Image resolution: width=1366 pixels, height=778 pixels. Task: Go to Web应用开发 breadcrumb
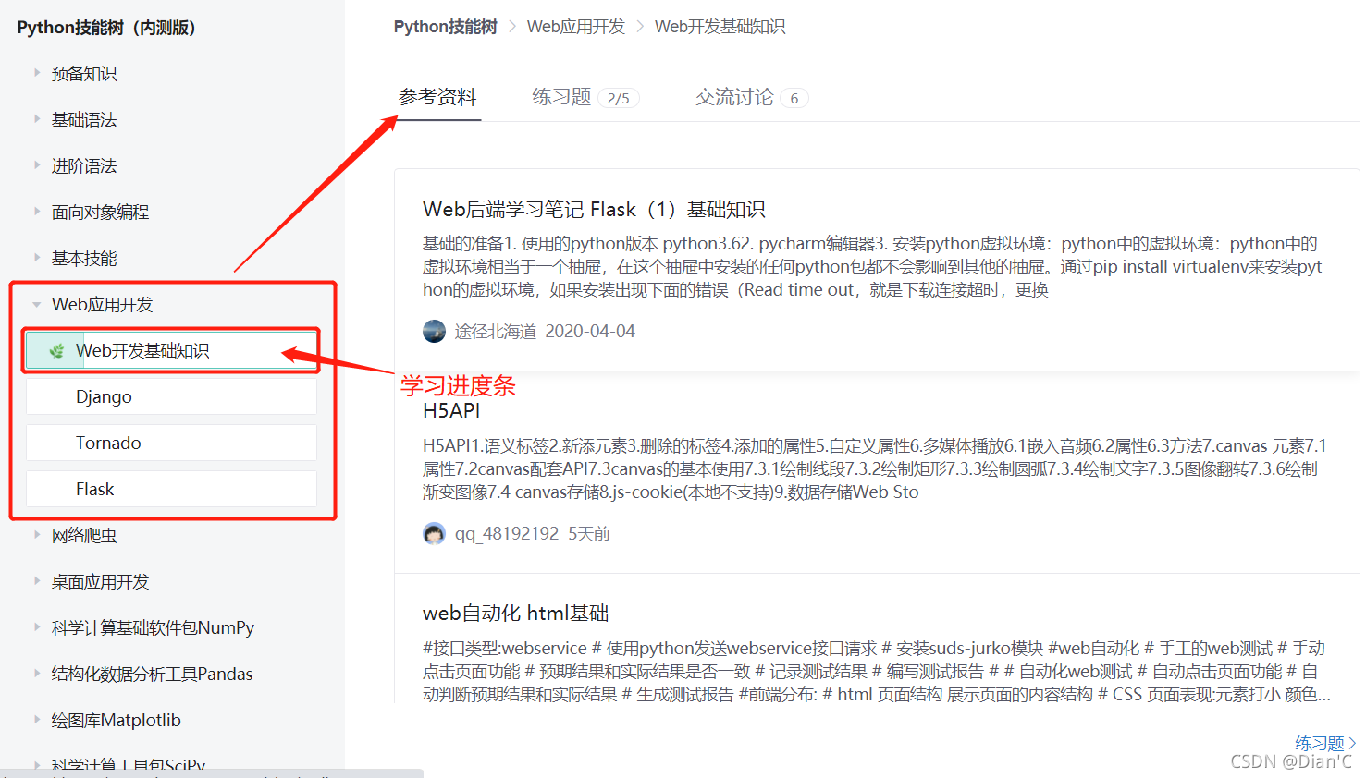(576, 27)
